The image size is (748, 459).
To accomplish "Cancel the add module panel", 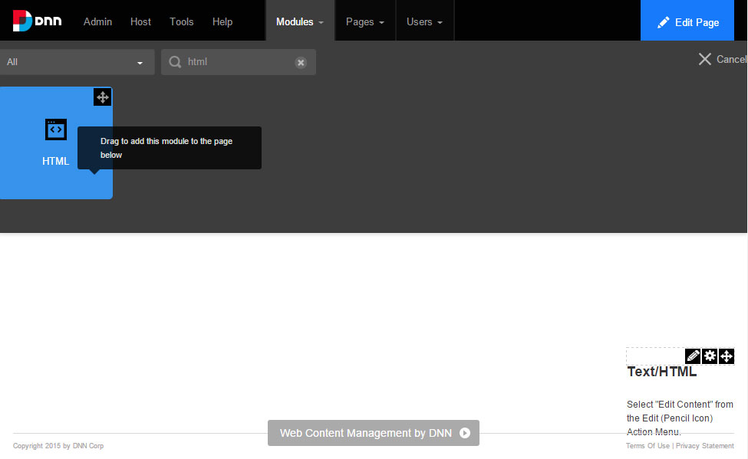I will coord(723,59).
